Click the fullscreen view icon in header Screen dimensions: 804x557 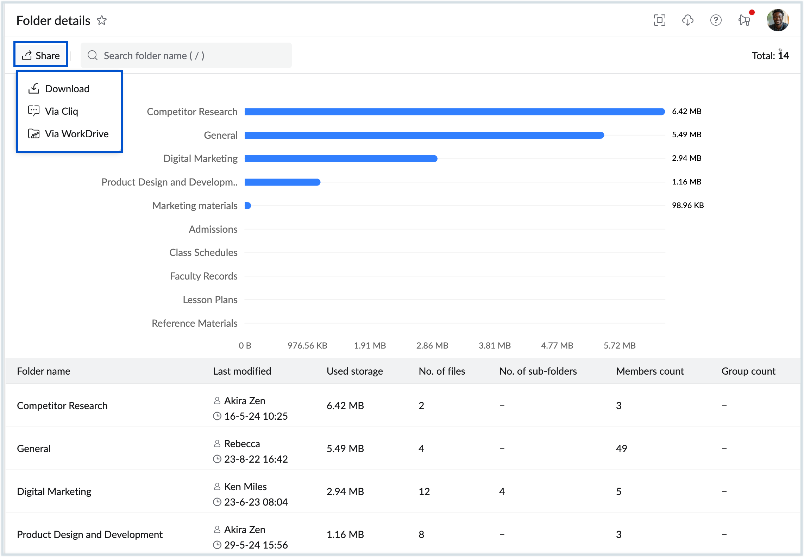click(659, 20)
